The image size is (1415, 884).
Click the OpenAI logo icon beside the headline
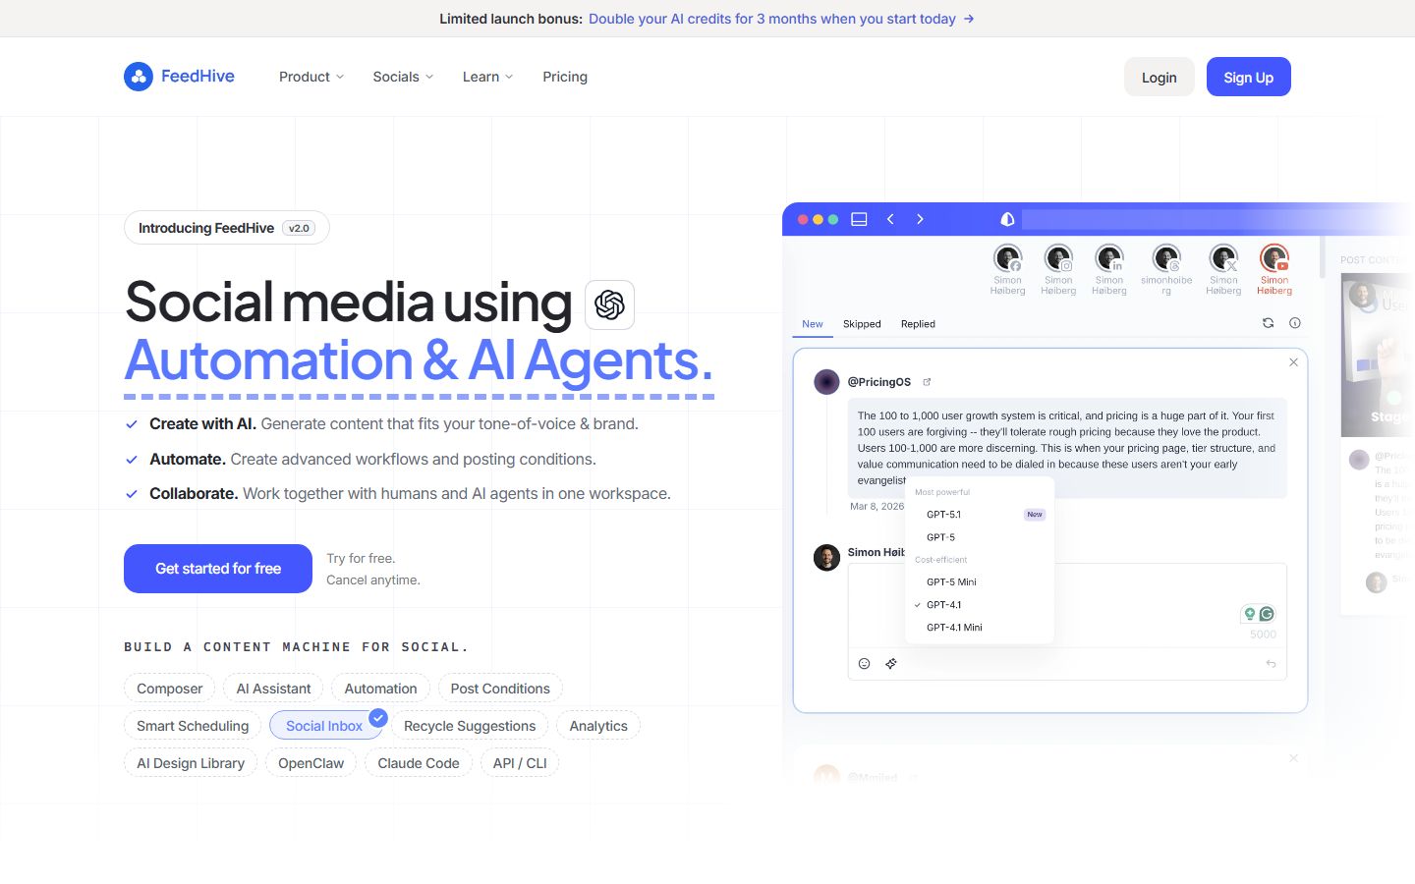point(609,304)
